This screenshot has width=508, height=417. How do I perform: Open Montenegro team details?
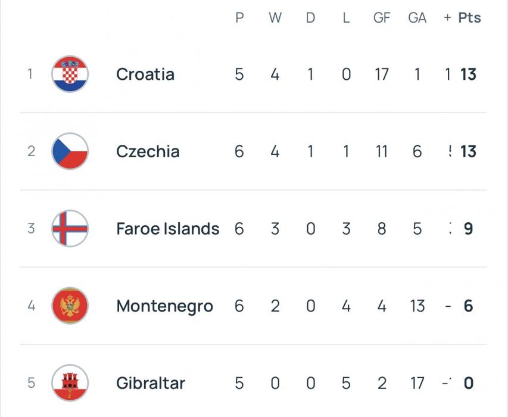164,306
